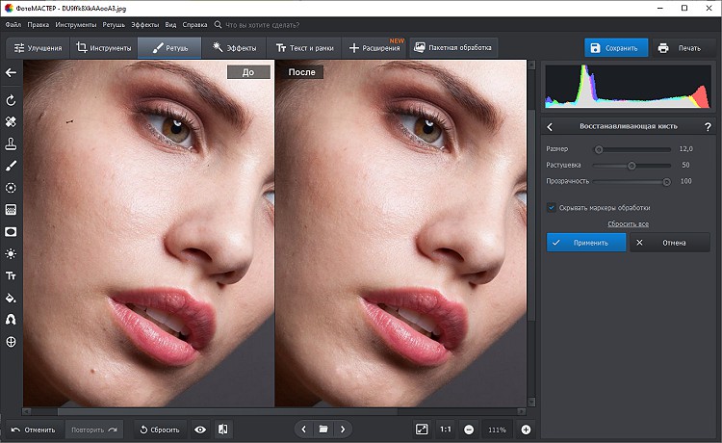Select the healing bandage tool in sidebar
The height and width of the screenshot is (443, 722).
tap(12, 122)
